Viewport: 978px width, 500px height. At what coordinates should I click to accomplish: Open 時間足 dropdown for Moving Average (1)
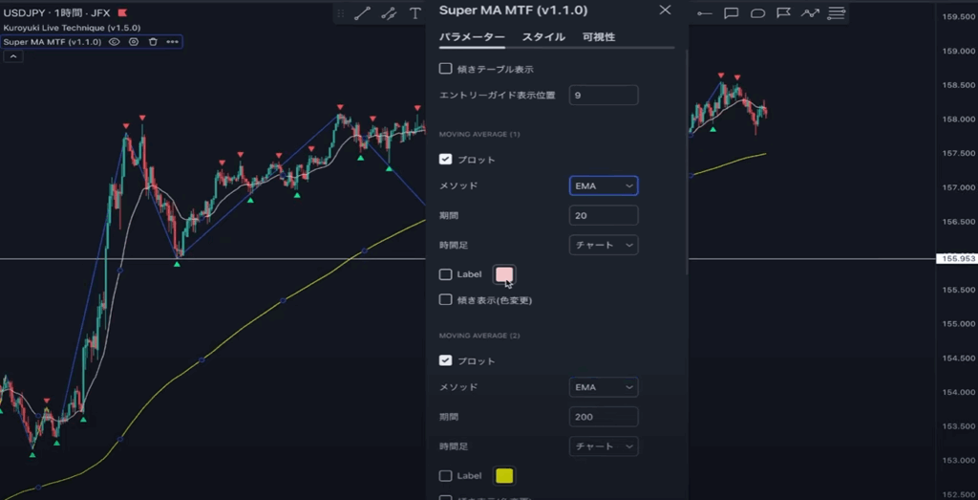point(603,246)
